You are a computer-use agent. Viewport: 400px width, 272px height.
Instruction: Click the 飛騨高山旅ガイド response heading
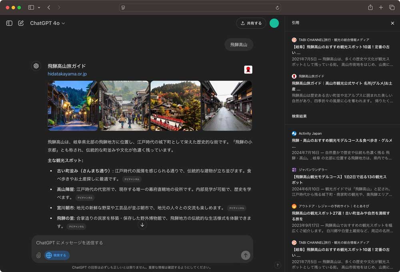click(x=66, y=66)
